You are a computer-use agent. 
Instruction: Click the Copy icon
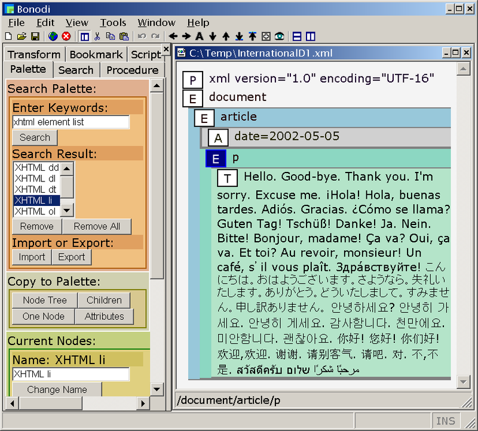pos(111,36)
